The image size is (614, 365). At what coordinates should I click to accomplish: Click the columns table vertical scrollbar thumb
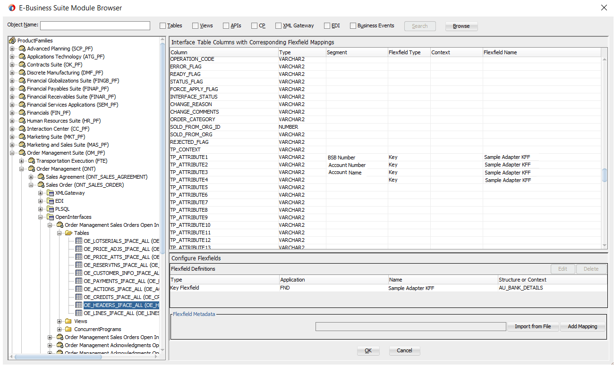click(x=605, y=175)
